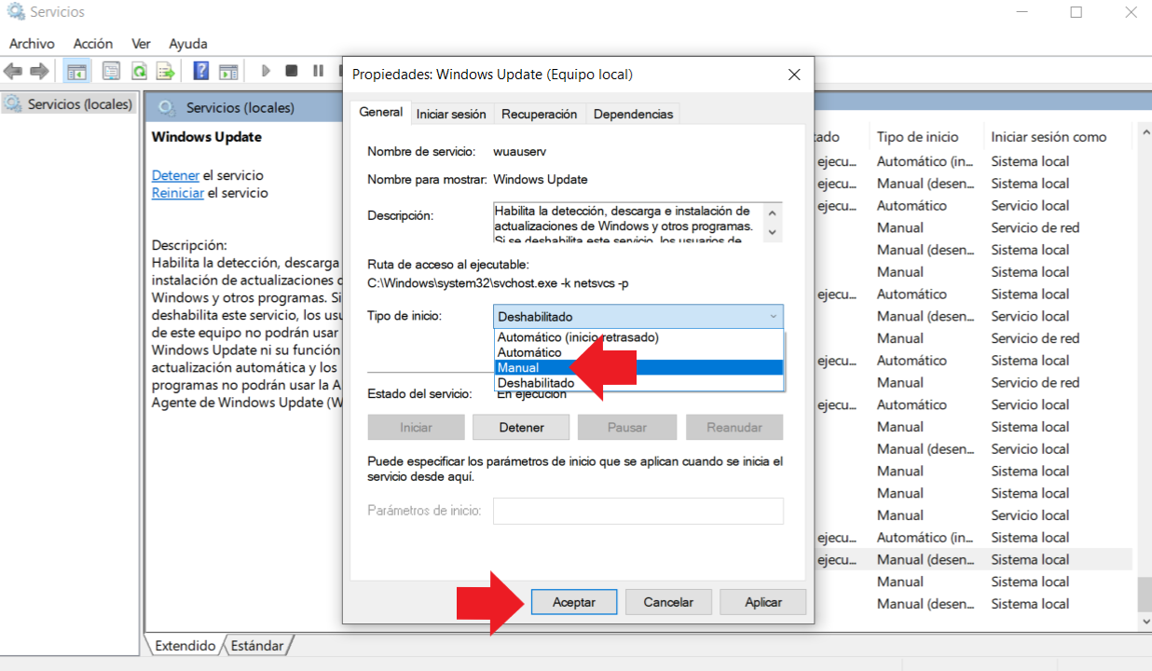The height and width of the screenshot is (671, 1152).
Task: Open the Tipo de inicio dropdown
Action: tap(772, 316)
